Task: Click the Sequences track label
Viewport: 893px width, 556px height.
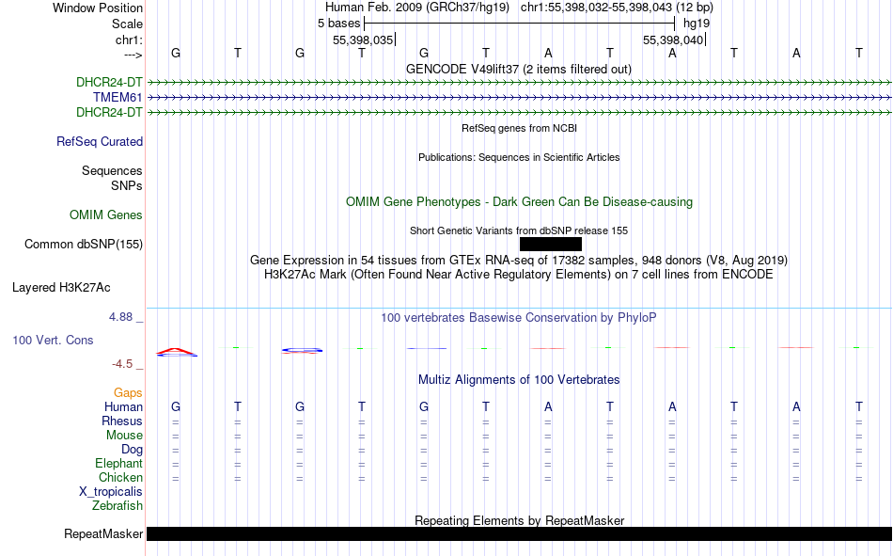Action: tap(112, 170)
